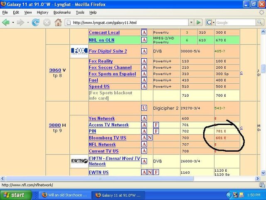Open the Fox Soccer Channel link
Screen dimensions: 266x200
point(110,67)
